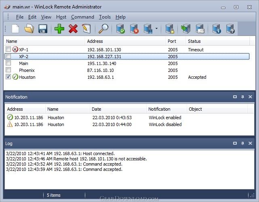Click the server with info badge icon
Screen dimensions: 259x202
[217, 29]
